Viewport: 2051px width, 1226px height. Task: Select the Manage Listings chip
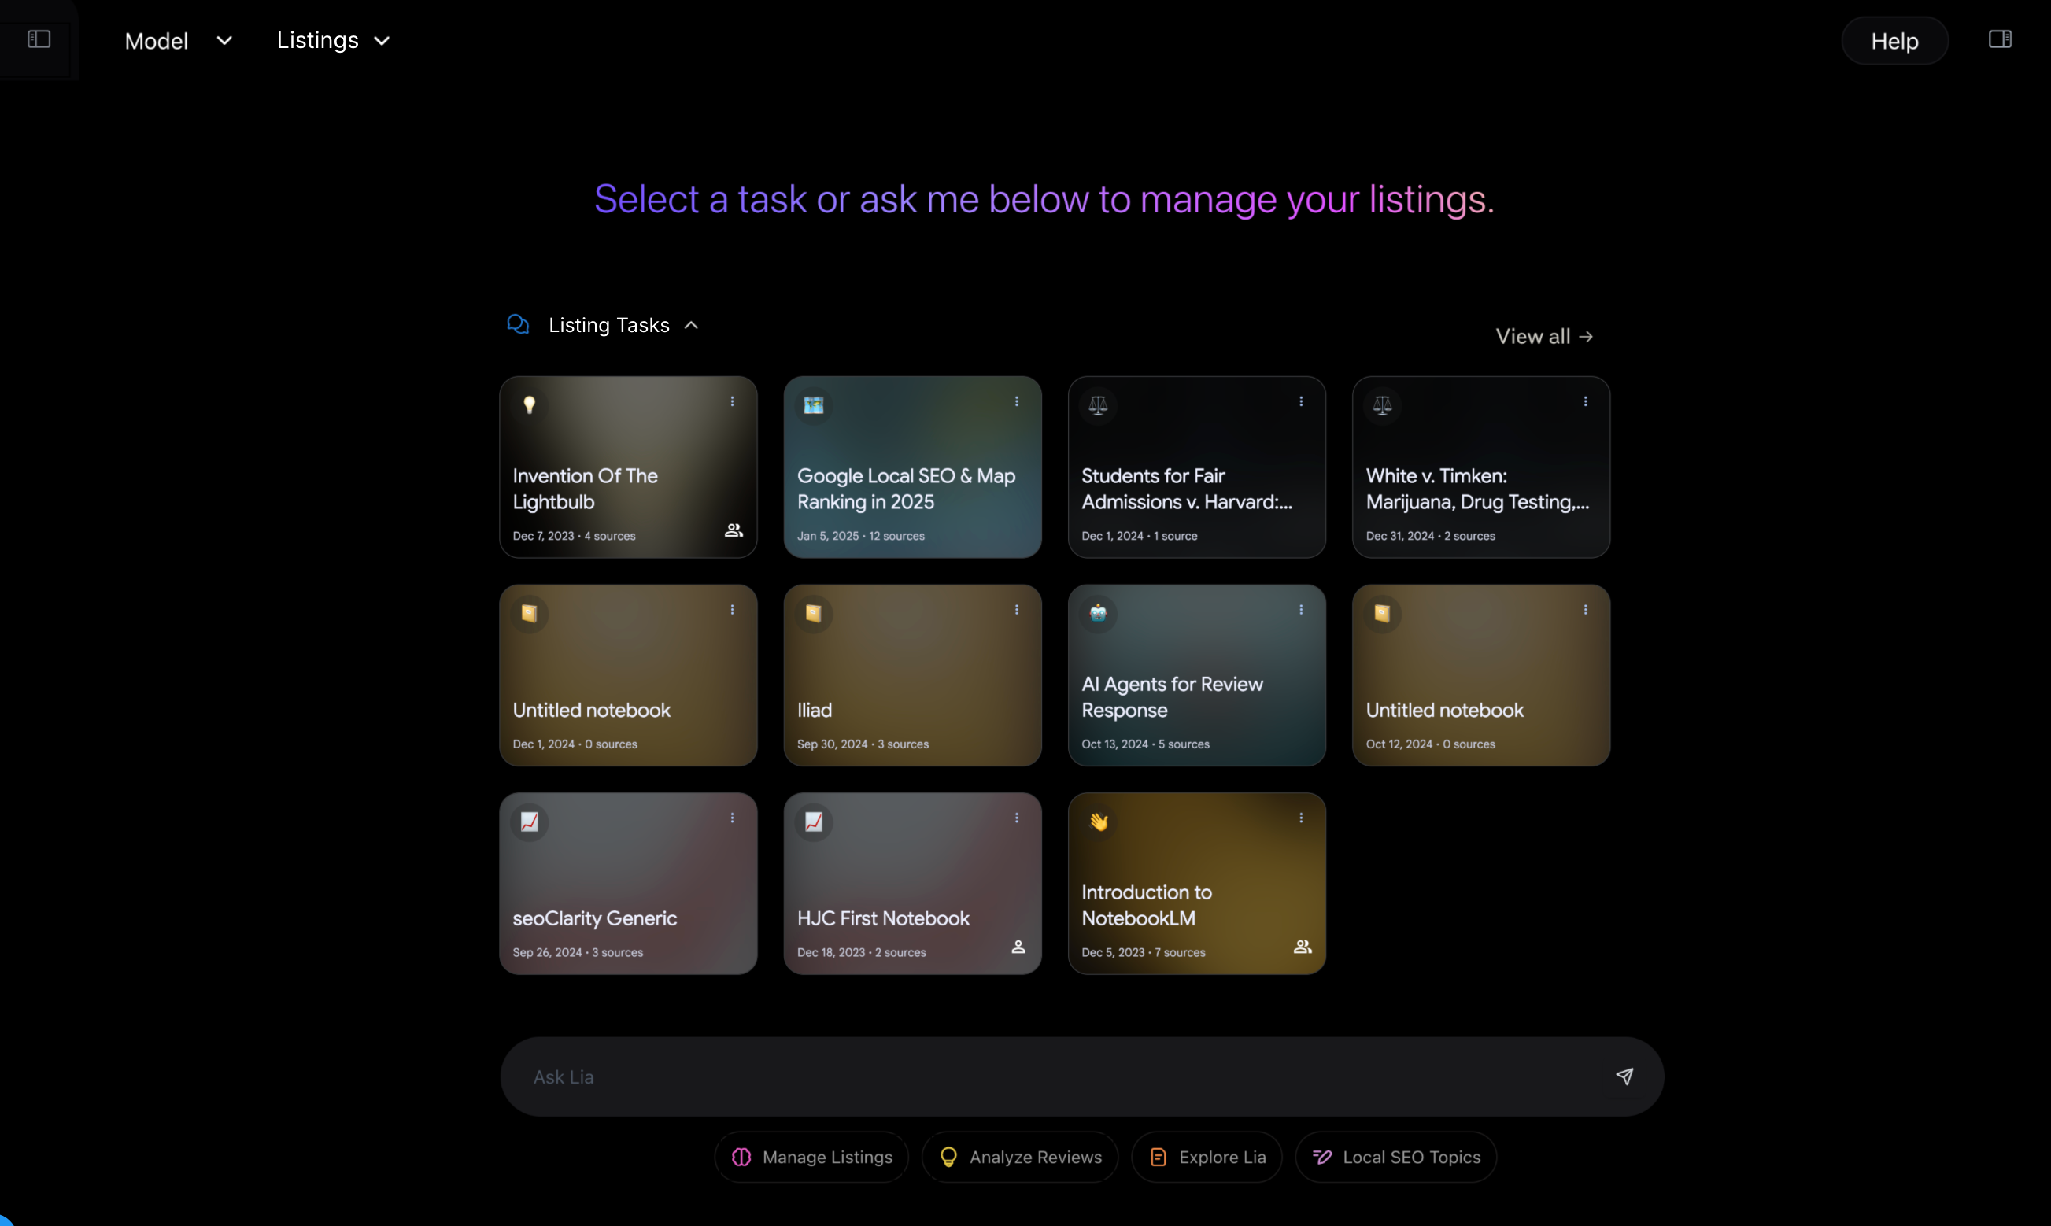811,1157
